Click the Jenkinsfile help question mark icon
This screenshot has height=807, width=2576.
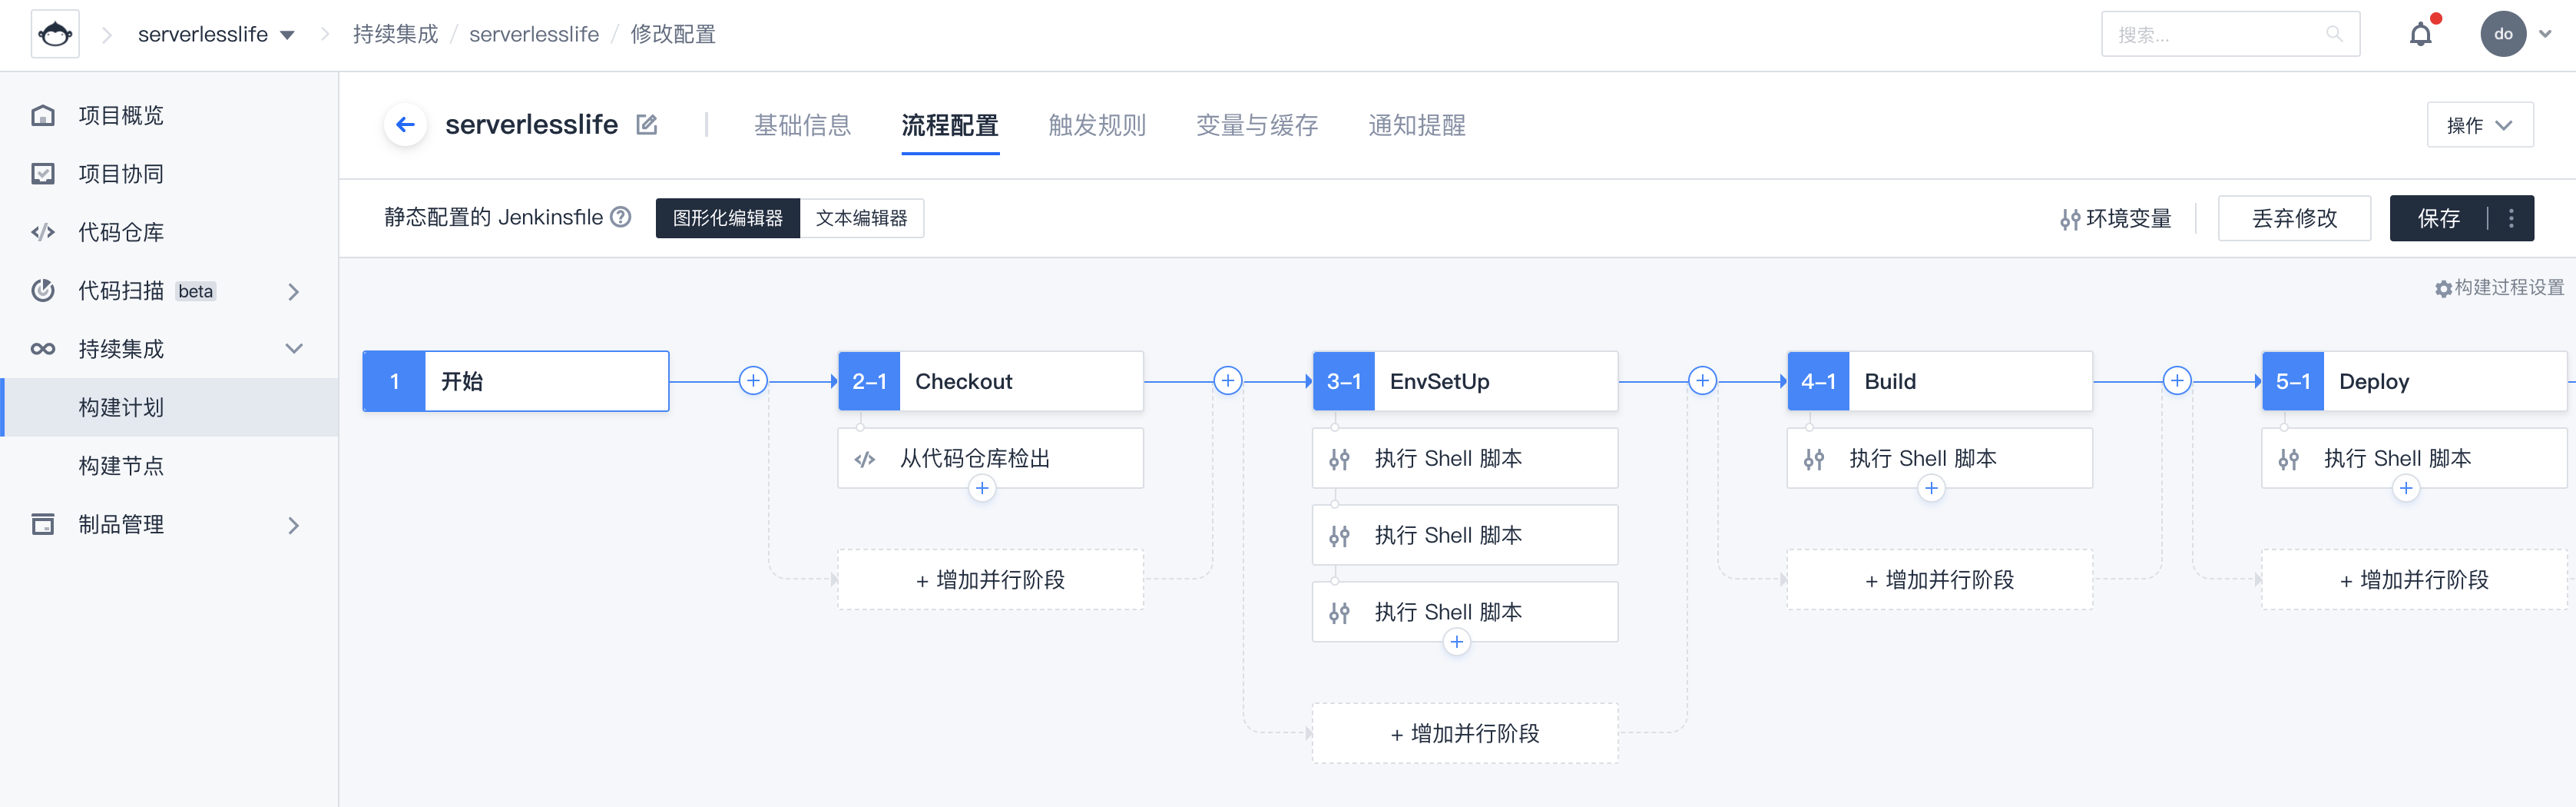click(x=621, y=218)
